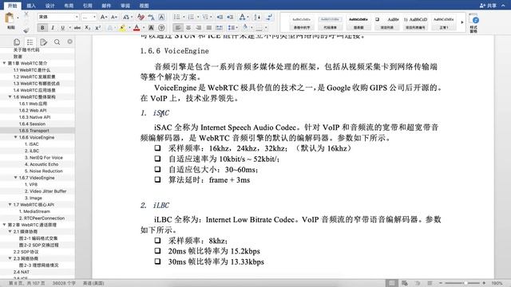This screenshot has width=511, height=287.
Task: Open reviewing pane in sidebar
Action: tap(43, 42)
